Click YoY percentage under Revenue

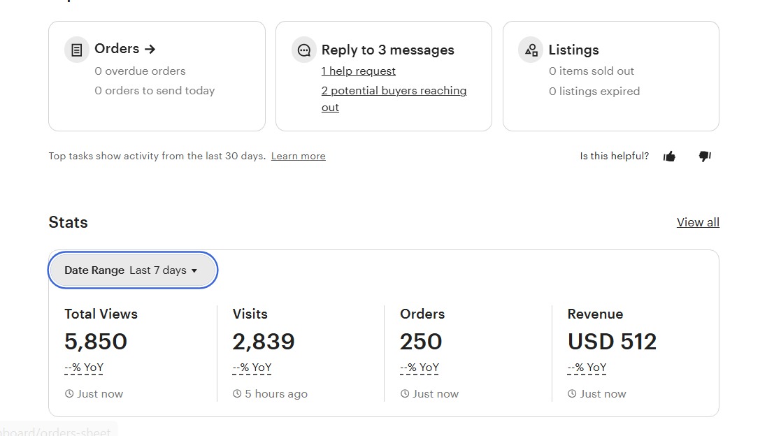click(587, 368)
